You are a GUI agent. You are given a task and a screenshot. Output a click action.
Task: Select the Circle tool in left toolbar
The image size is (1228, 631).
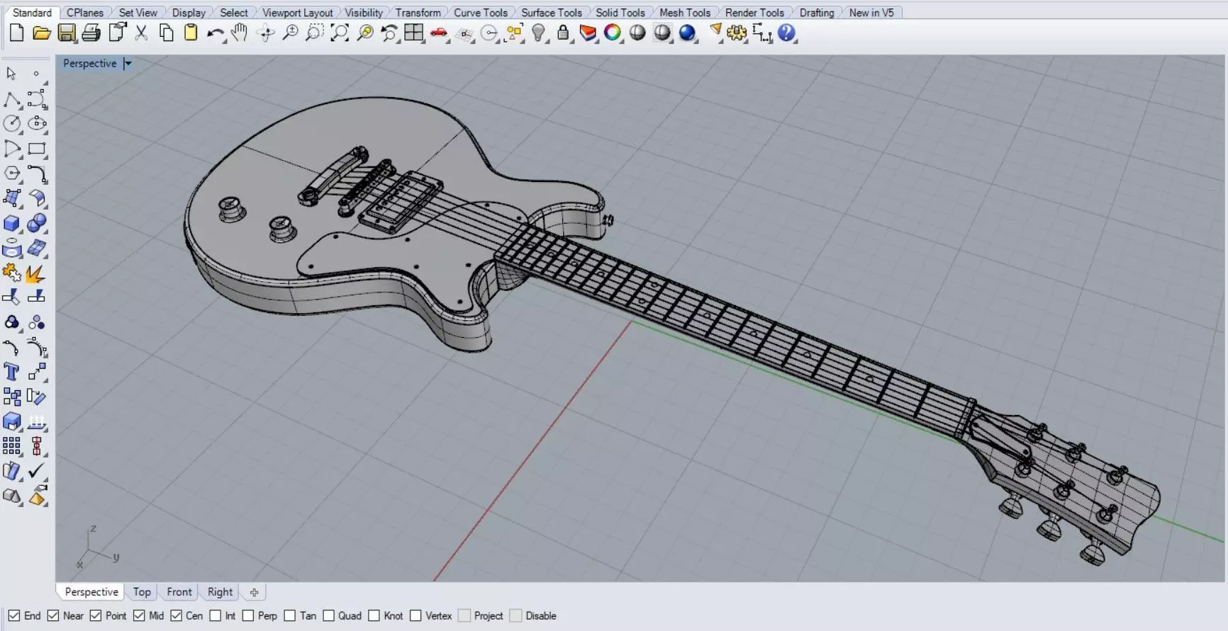point(11,123)
